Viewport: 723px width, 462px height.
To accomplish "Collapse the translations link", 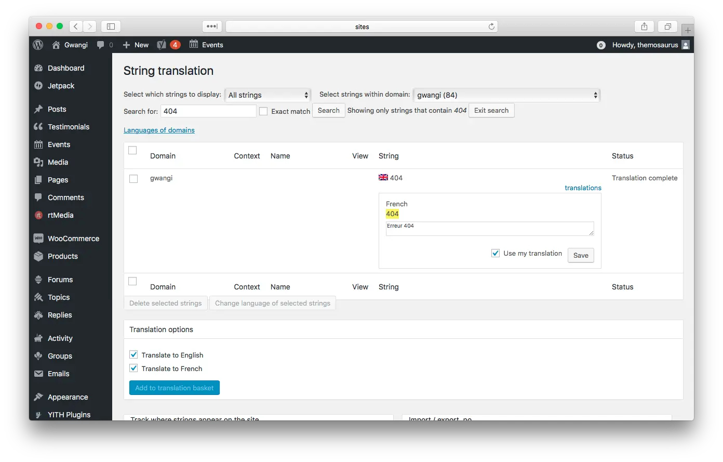I will pyautogui.click(x=583, y=188).
